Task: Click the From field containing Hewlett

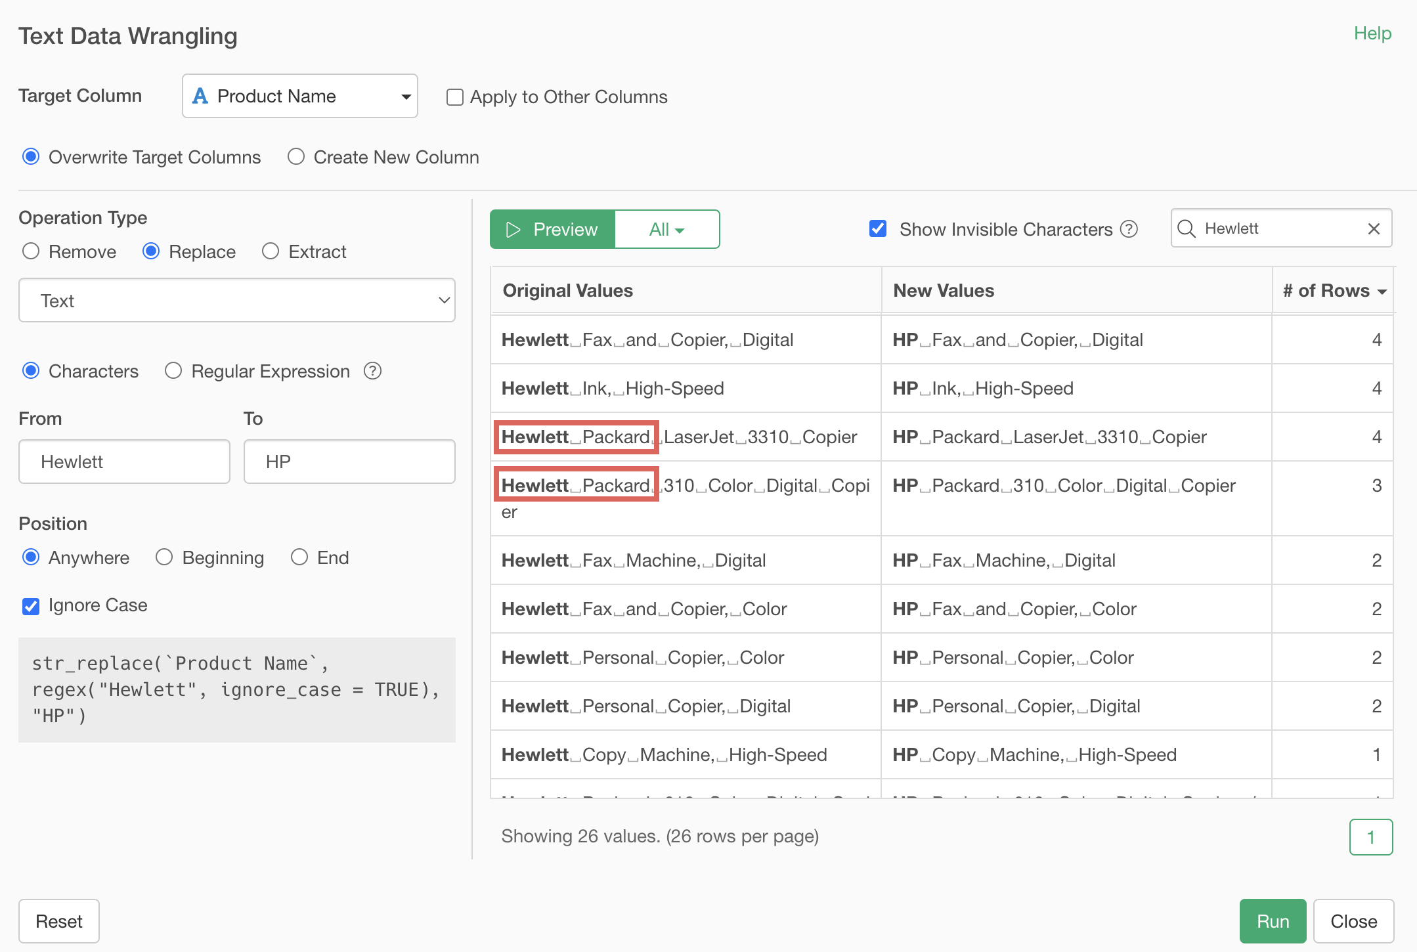Action: tap(125, 462)
